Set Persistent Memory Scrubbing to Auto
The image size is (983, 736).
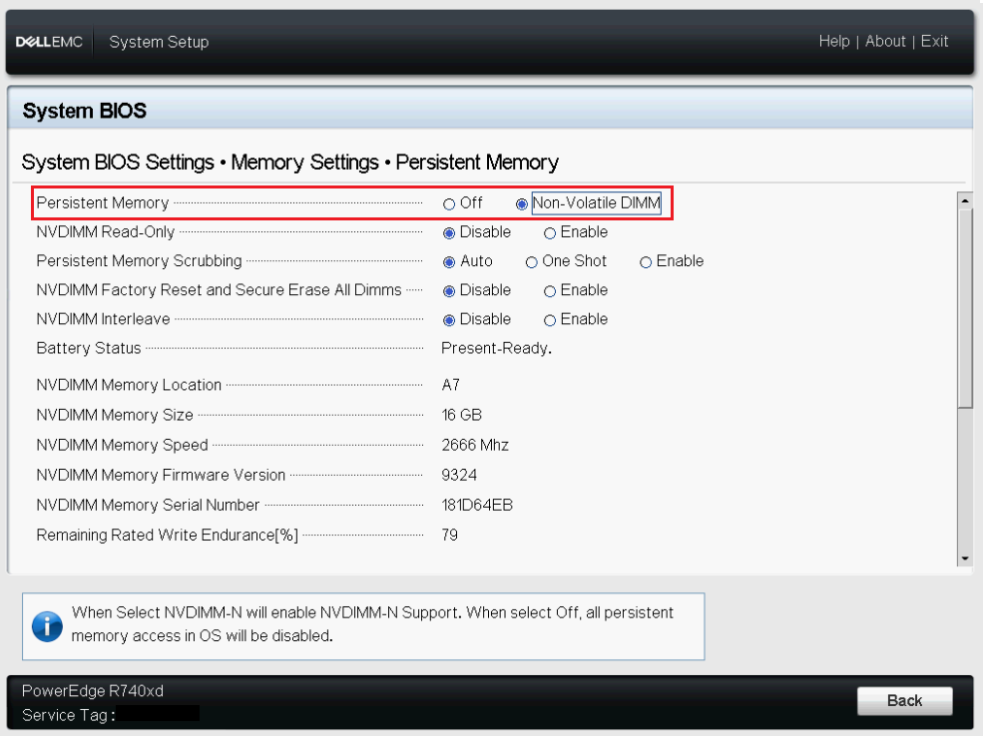449,261
